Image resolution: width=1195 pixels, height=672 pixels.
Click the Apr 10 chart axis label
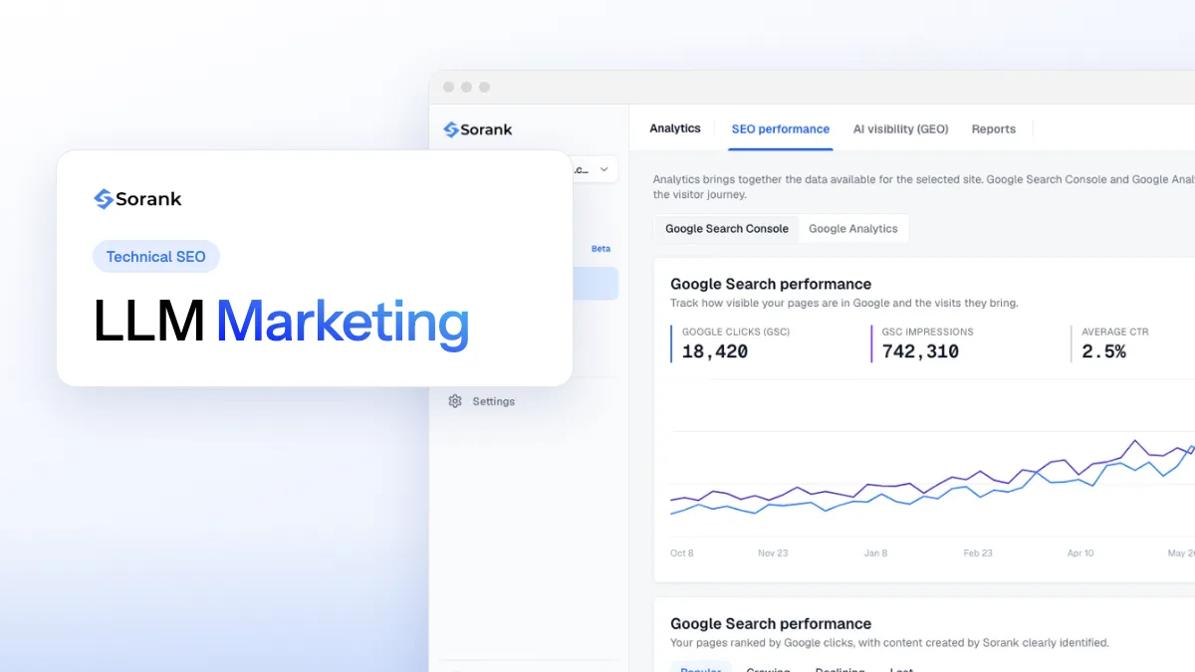[x=1080, y=553]
